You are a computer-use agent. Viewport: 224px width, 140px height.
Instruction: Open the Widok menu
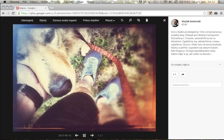[x=44, y=2]
